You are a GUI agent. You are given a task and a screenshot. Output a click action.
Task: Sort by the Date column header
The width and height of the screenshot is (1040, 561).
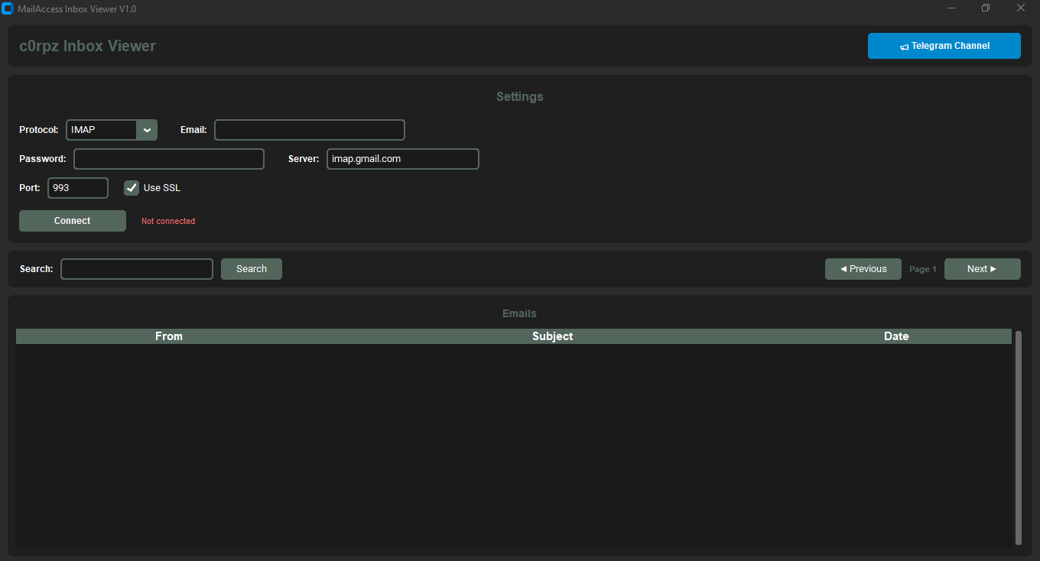(x=896, y=336)
